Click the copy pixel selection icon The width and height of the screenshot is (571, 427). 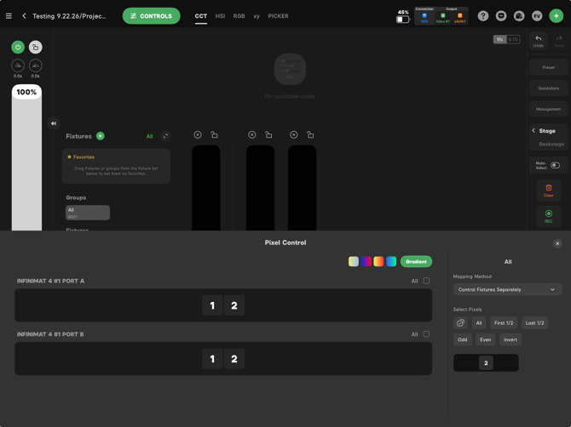tap(460, 322)
